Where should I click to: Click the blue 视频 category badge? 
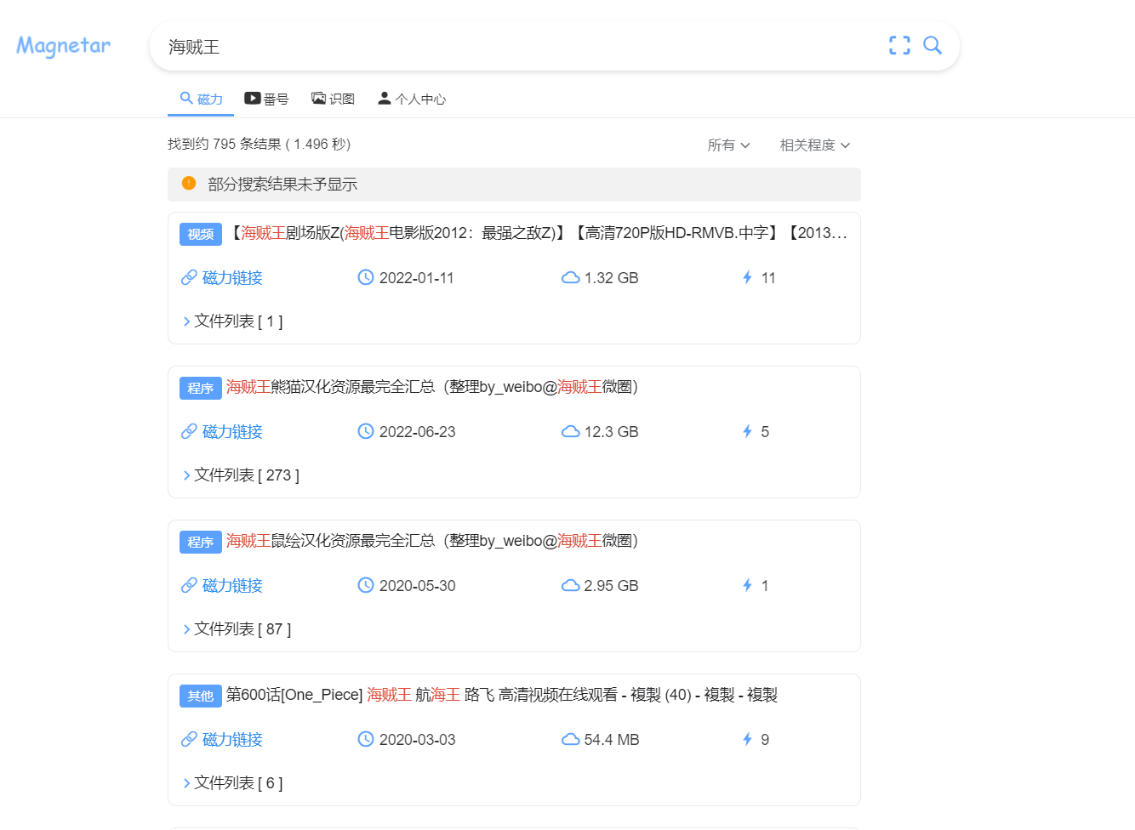coord(200,233)
